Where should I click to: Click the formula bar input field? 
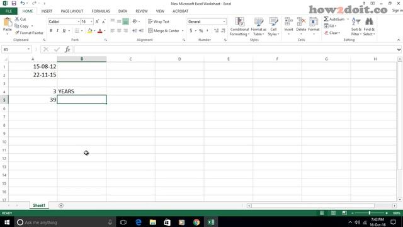click(235, 49)
